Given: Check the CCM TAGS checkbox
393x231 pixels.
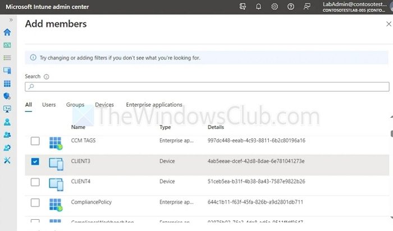Looking at the screenshot, I should click(35, 141).
